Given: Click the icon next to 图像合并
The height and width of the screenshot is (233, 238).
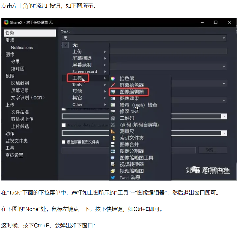Looking at the screenshot, I should pos(113,144).
